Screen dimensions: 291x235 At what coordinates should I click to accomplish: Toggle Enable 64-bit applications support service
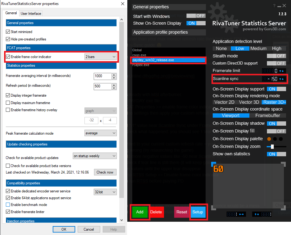[8, 198]
